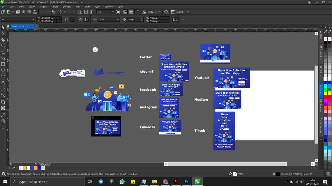Click the Full-screen preview icon

pos(118,12)
